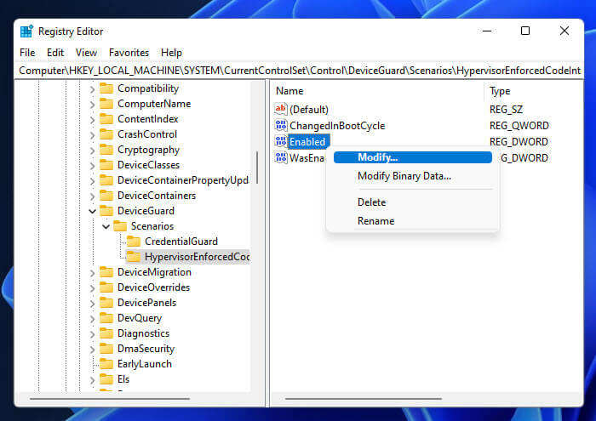
Task: Open the File menu
Action: click(27, 53)
